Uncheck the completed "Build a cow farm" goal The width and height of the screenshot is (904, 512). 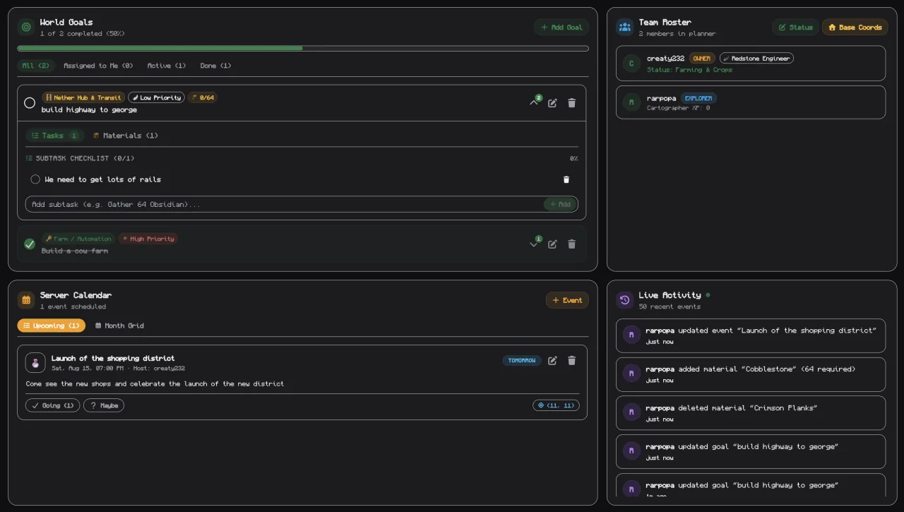pyautogui.click(x=30, y=244)
